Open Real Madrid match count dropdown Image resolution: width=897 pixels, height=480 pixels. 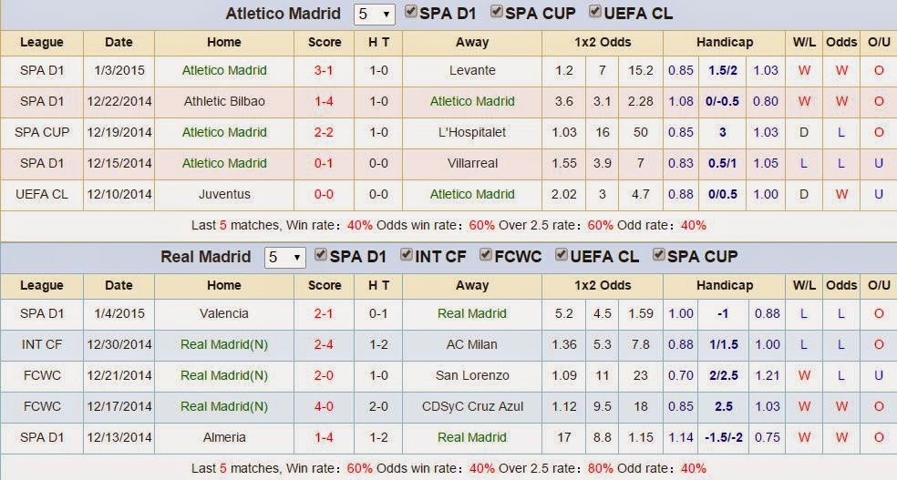[284, 257]
